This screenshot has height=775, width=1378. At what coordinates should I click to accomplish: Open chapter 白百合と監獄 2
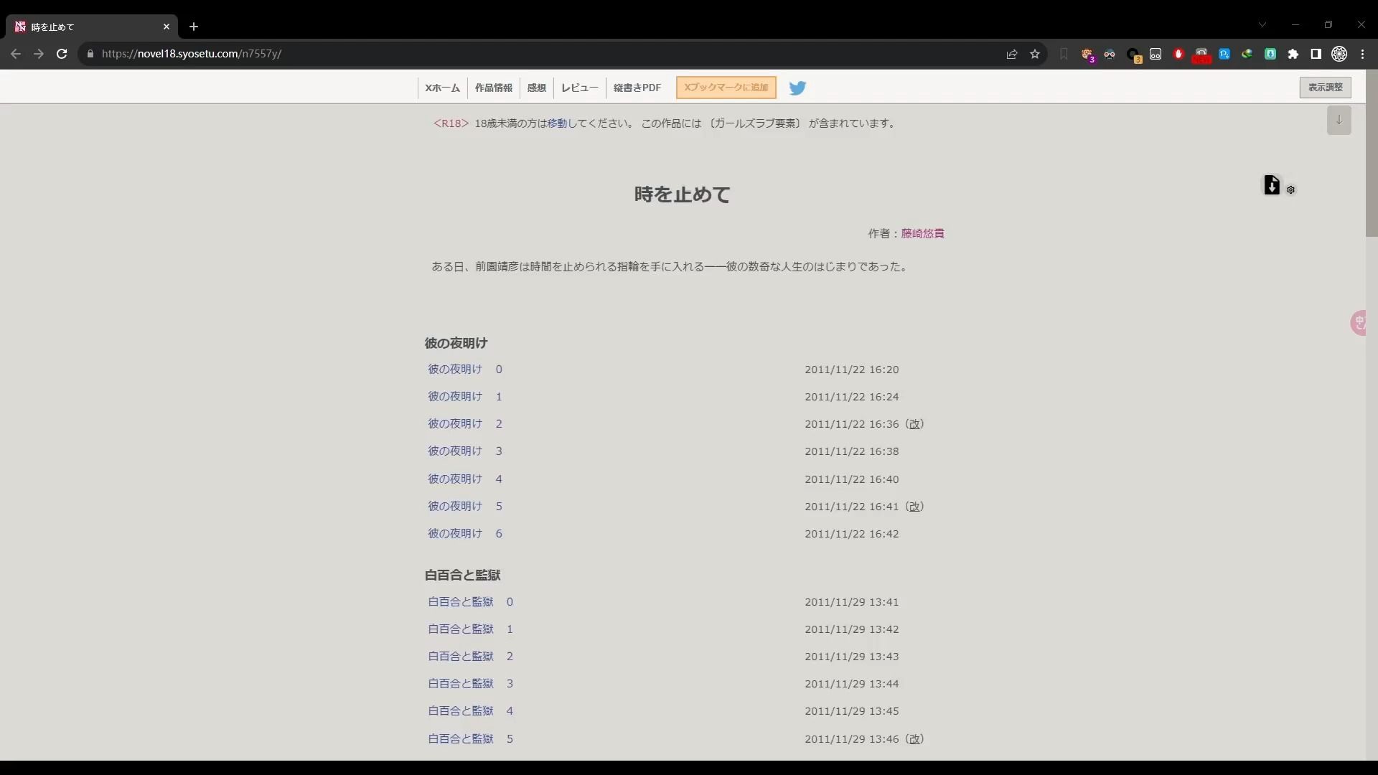[470, 657]
